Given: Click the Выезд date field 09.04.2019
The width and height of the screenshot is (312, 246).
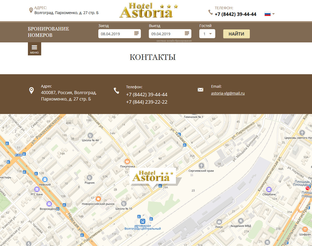Looking at the screenshot, I should [x=170, y=34].
